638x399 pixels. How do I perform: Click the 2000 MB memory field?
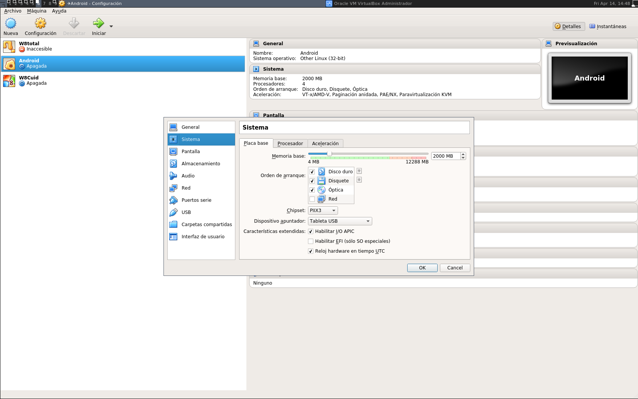pyautogui.click(x=446, y=156)
